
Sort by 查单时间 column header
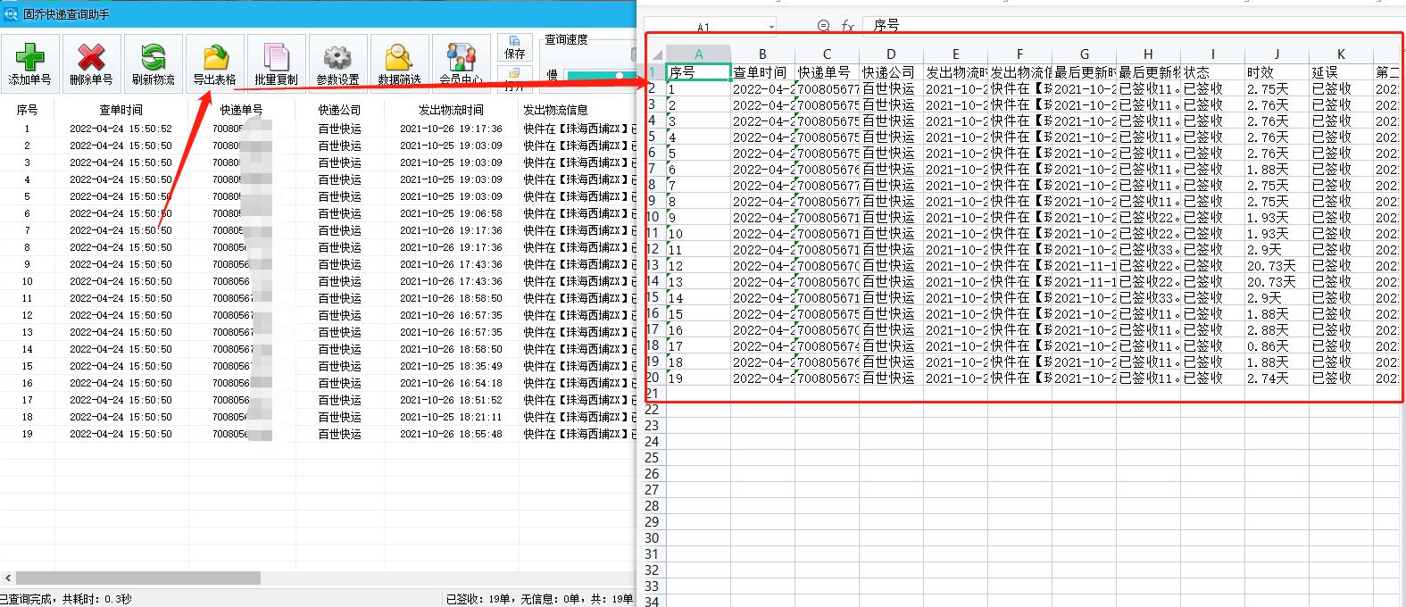tap(121, 110)
